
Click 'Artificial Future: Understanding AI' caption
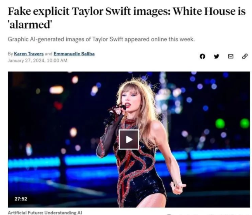point(45,212)
